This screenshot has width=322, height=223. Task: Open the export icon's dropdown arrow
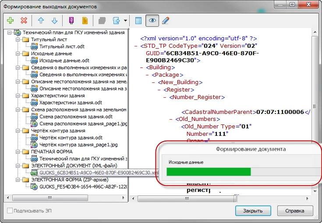[126, 21]
